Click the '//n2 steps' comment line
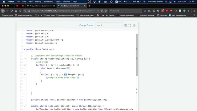The image size is (197, 111). pyautogui.click(x=42, y=62)
